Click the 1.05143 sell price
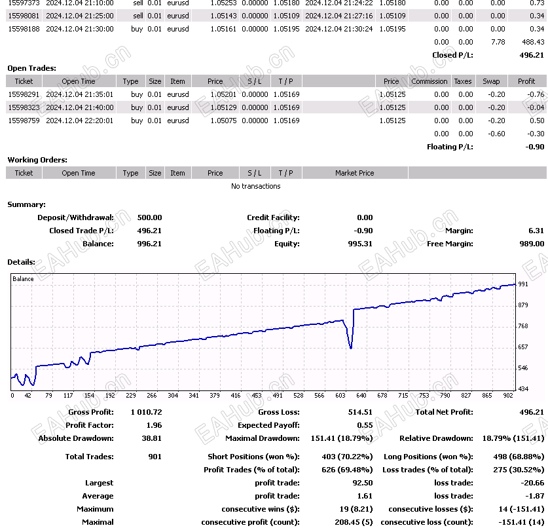Viewport: 548px width, 528px height. coord(223,16)
